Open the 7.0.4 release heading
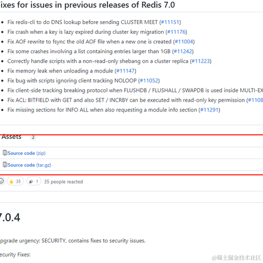 tap(10, 217)
